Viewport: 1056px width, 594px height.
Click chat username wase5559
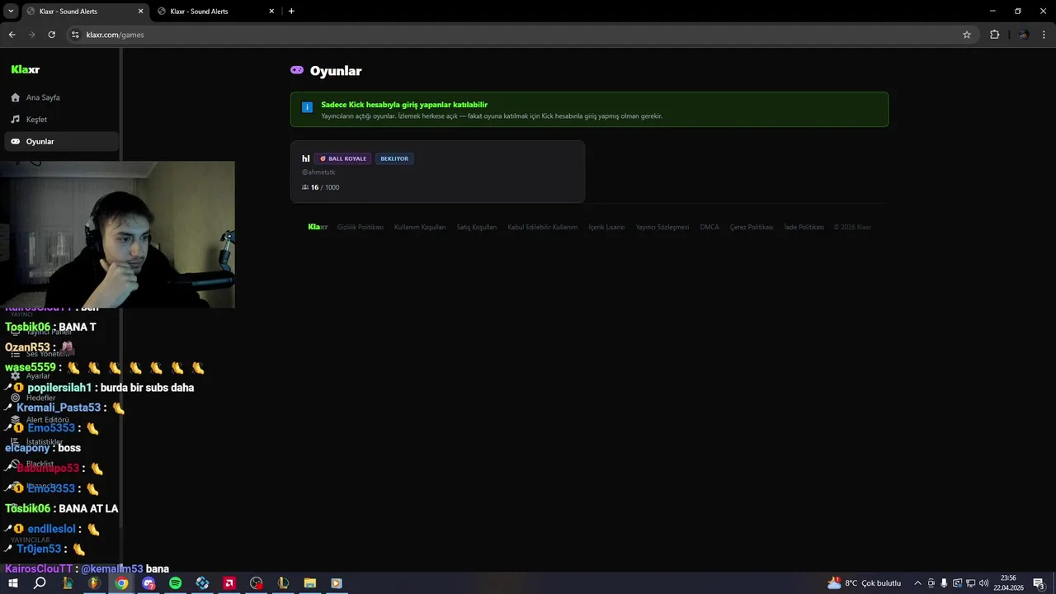(x=31, y=367)
